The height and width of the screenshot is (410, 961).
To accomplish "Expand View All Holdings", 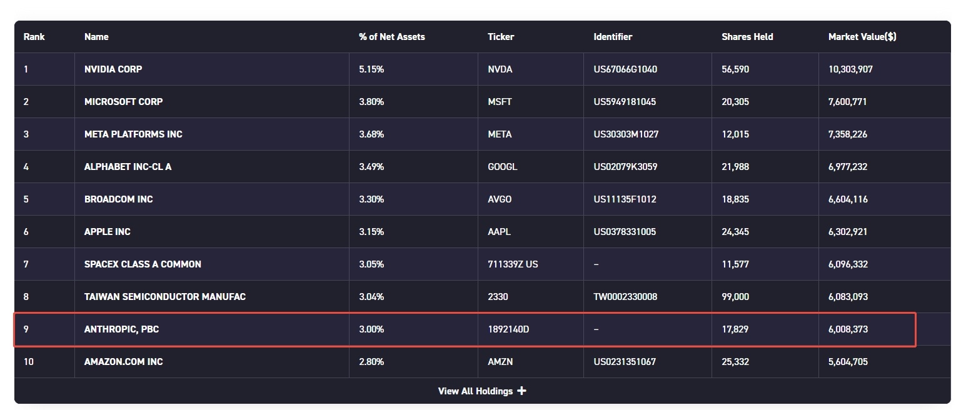I will click(x=482, y=391).
